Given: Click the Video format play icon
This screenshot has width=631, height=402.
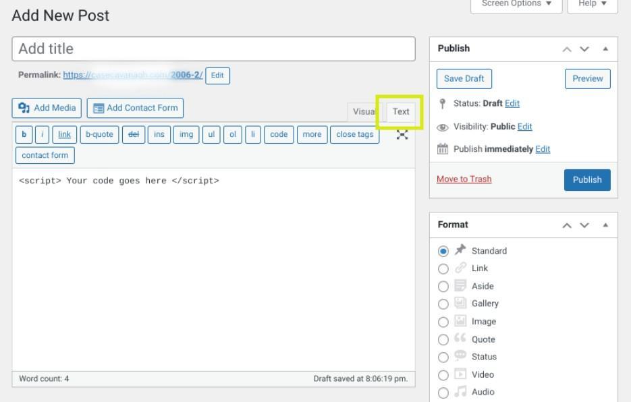Looking at the screenshot, I should click(x=460, y=374).
